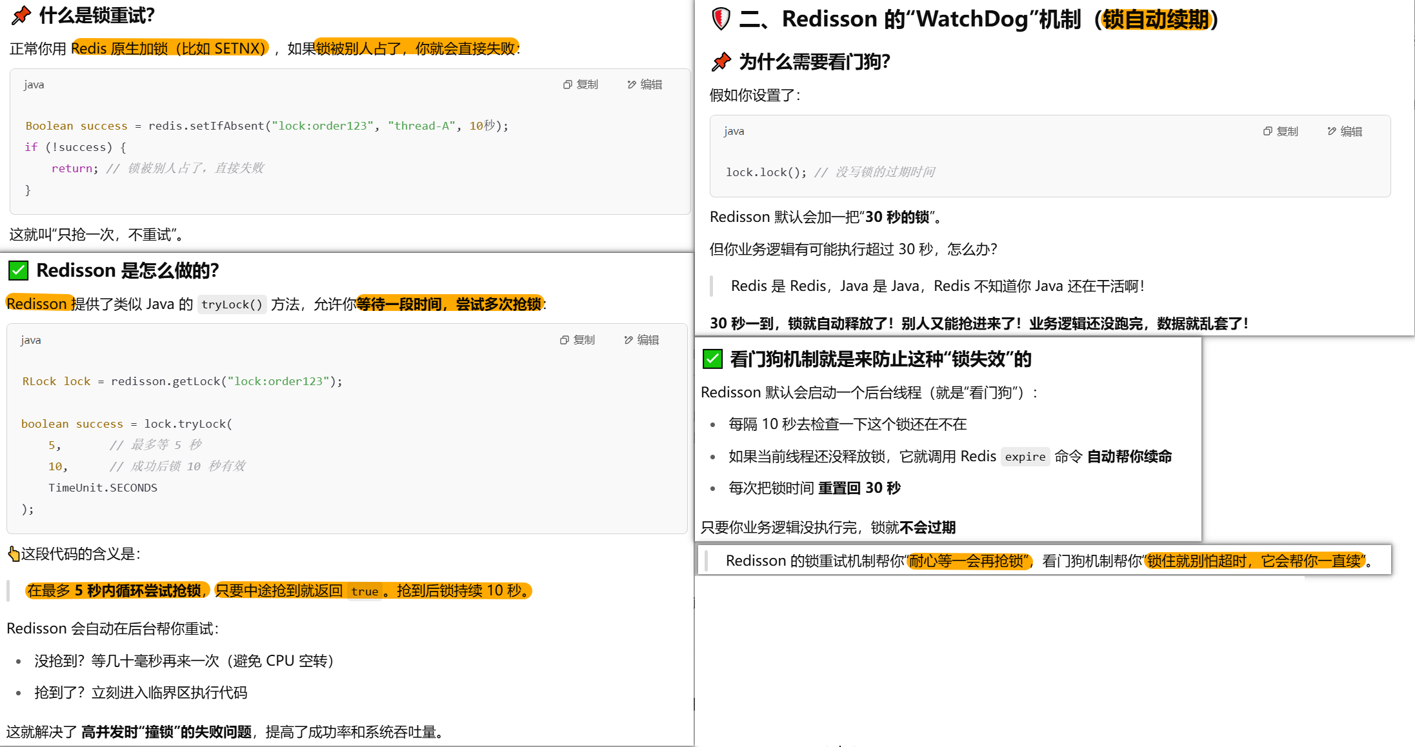Click the line 只要你业务逻辑没执行完，锁就不会过期
The width and height of the screenshot is (1415, 747).
coord(828,527)
